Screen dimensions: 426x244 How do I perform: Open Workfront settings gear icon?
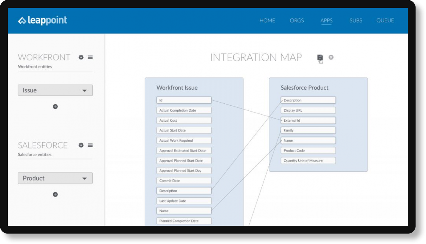[81, 57]
